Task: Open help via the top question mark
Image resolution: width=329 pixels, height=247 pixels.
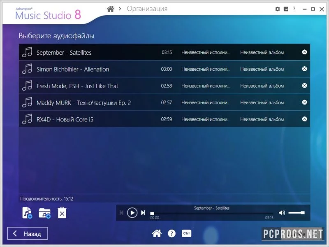Action: click(x=294, y=9)
